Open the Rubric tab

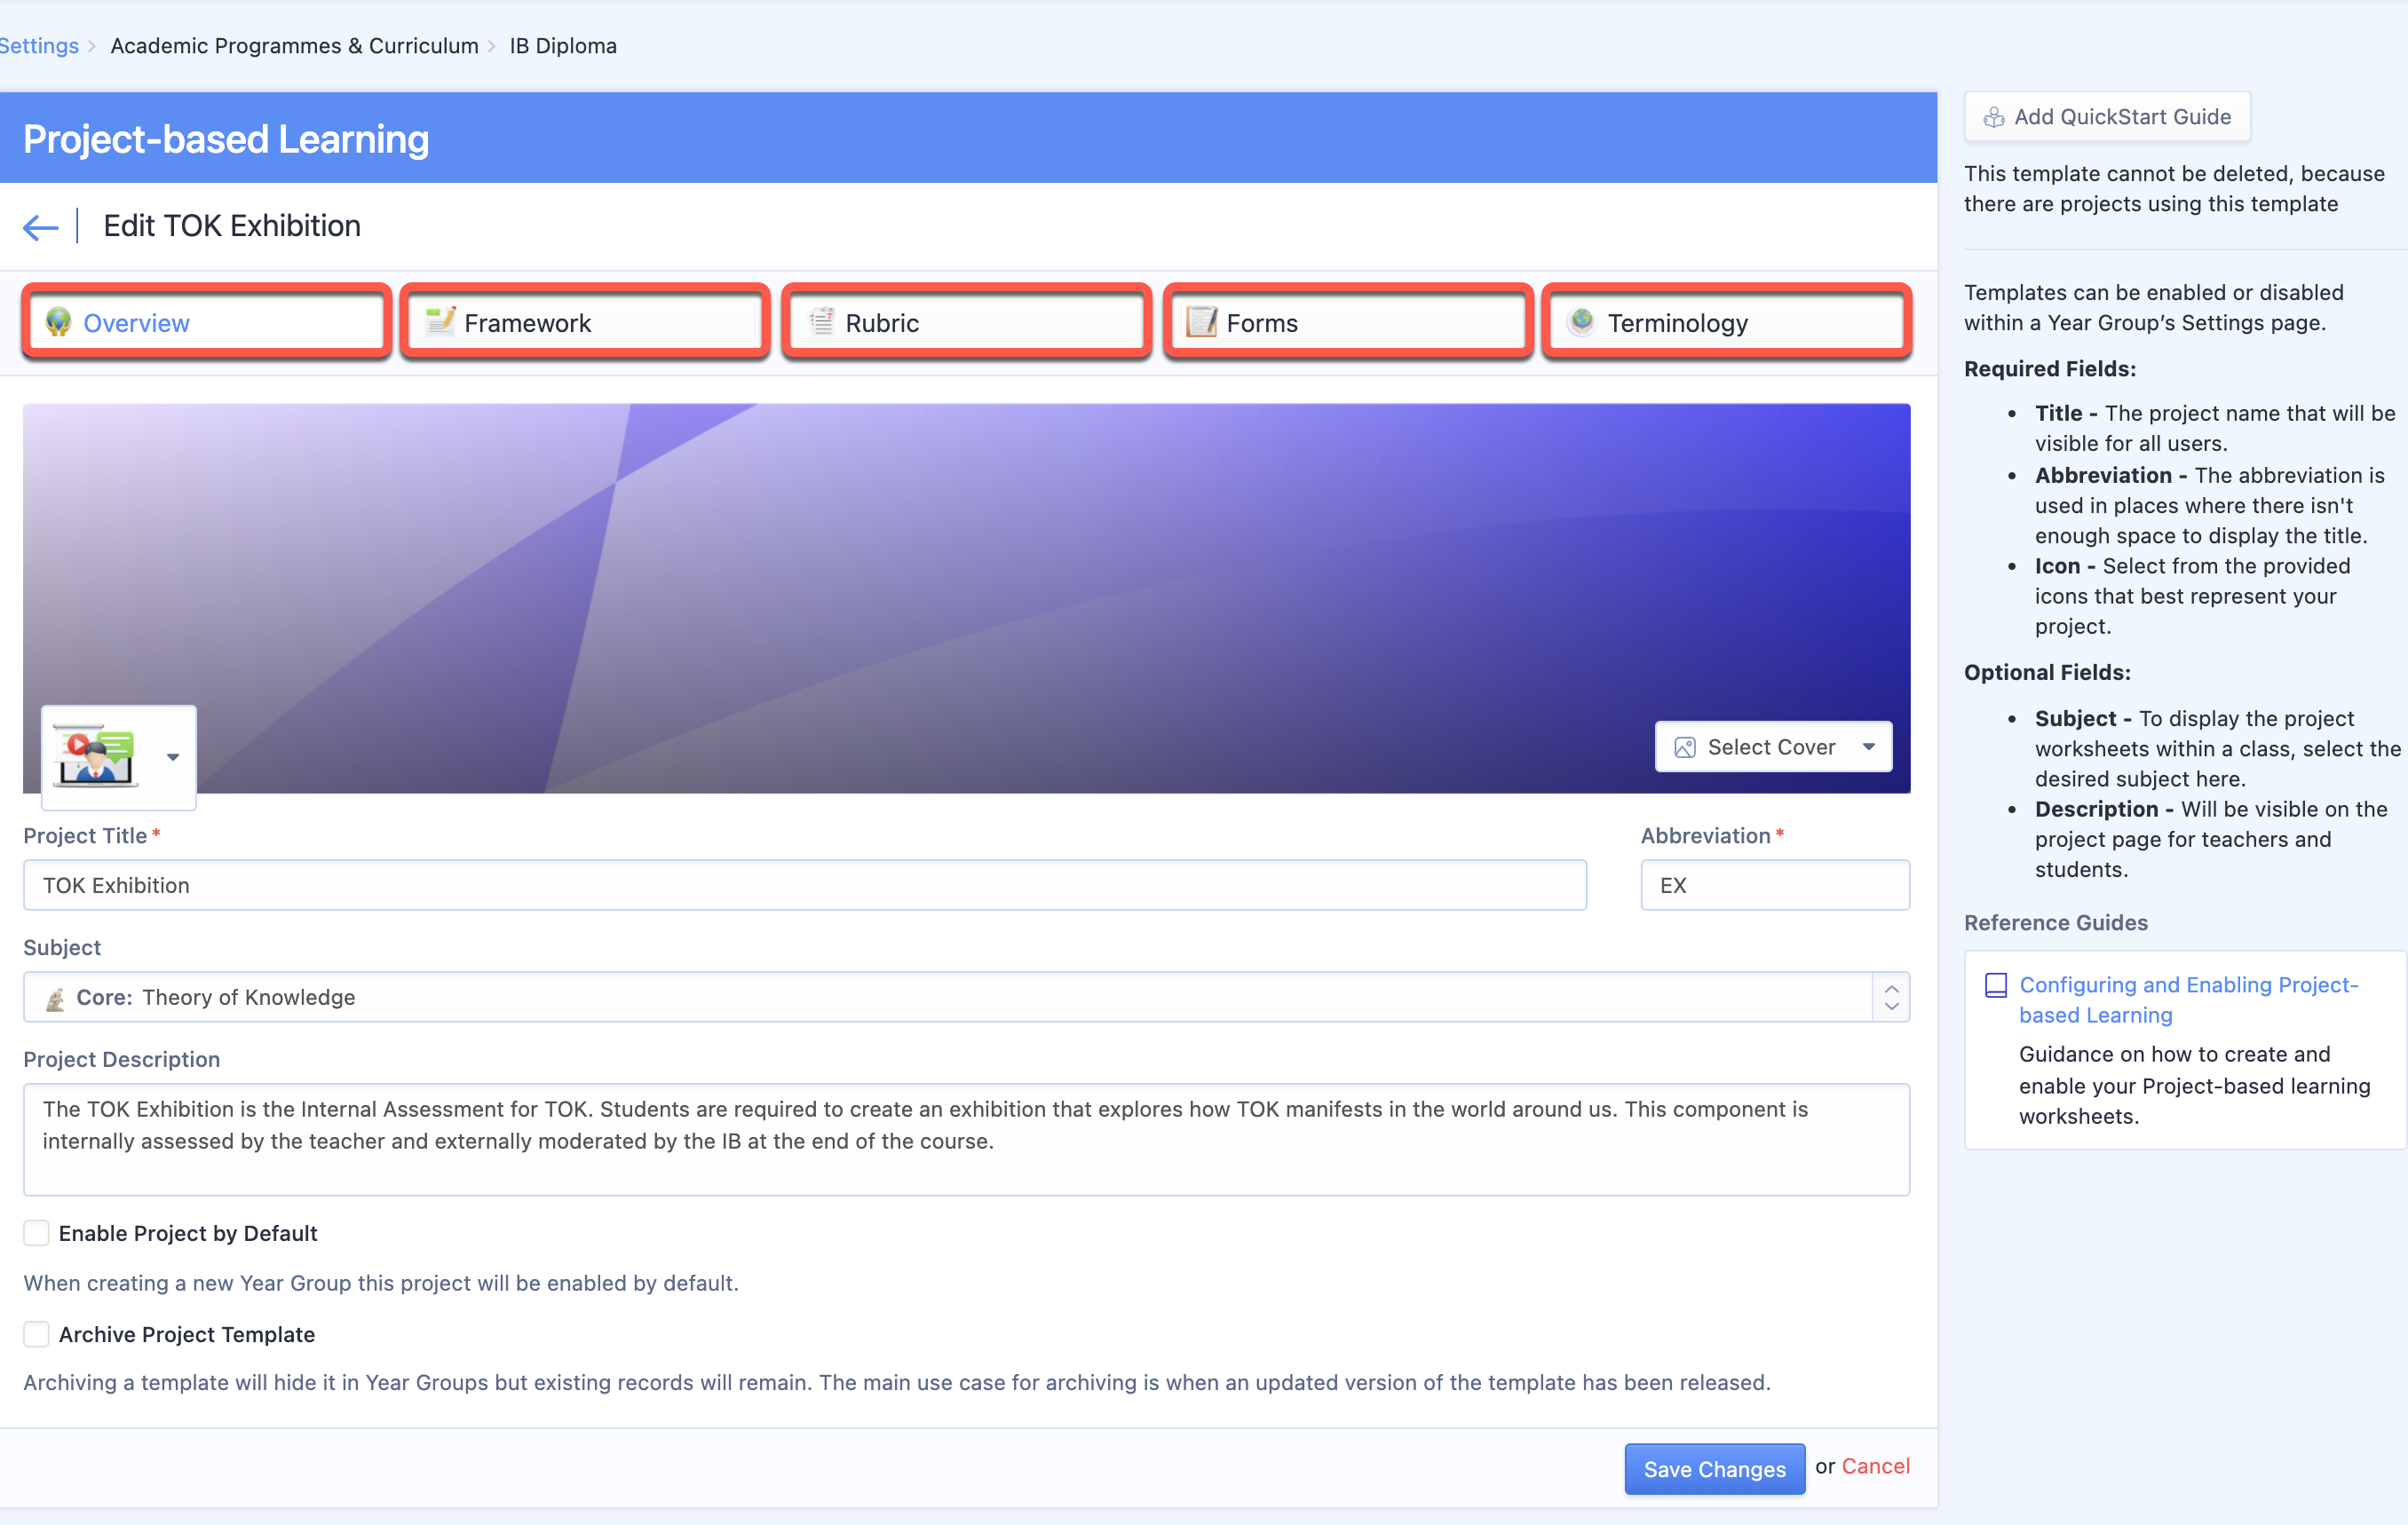967,322
